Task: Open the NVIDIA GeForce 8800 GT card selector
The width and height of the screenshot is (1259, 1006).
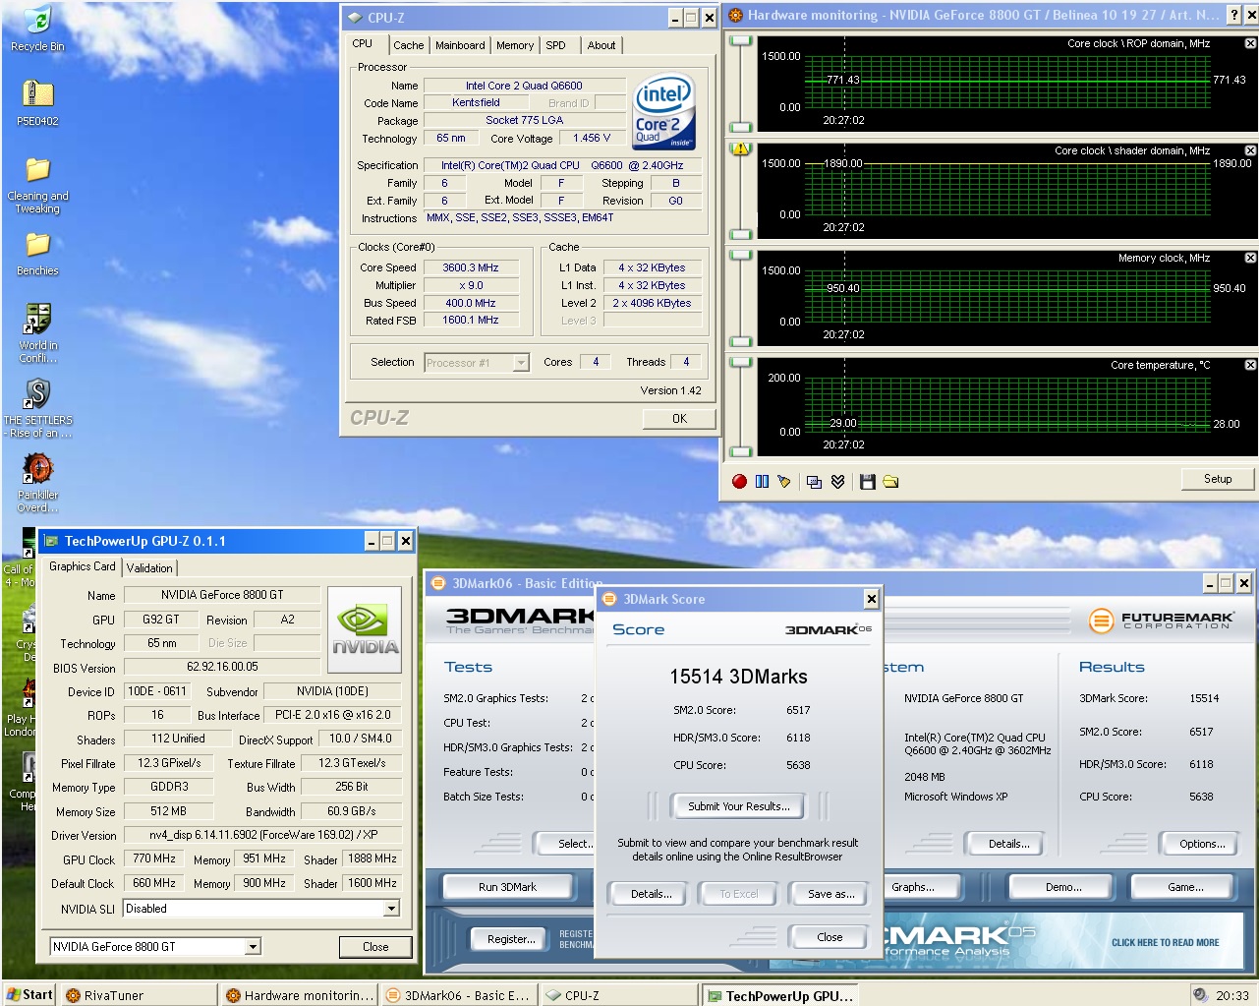Action: click(x=253, y=947)
